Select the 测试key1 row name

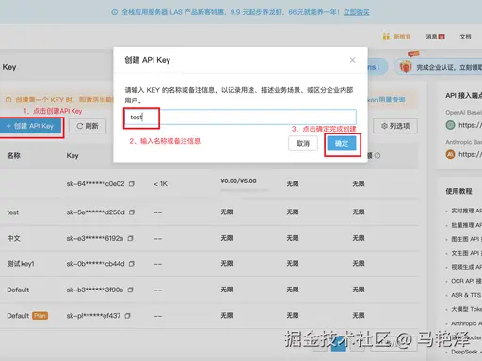pos(21,264)
